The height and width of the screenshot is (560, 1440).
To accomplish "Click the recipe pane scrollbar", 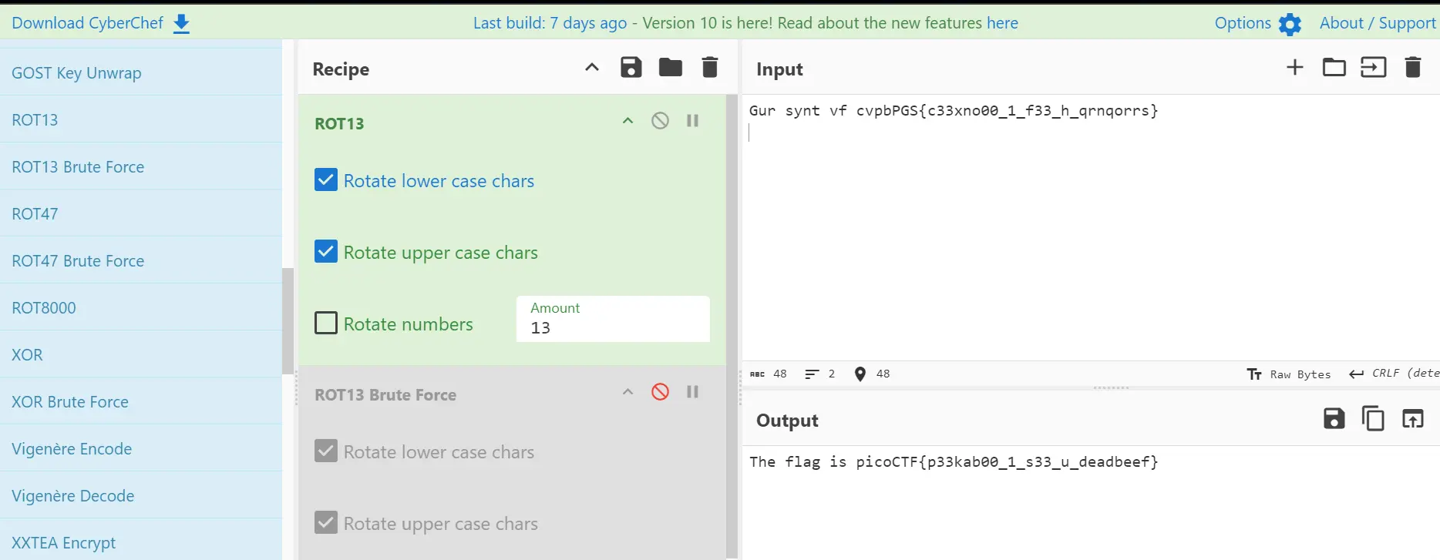I will (x=732, y=326).
